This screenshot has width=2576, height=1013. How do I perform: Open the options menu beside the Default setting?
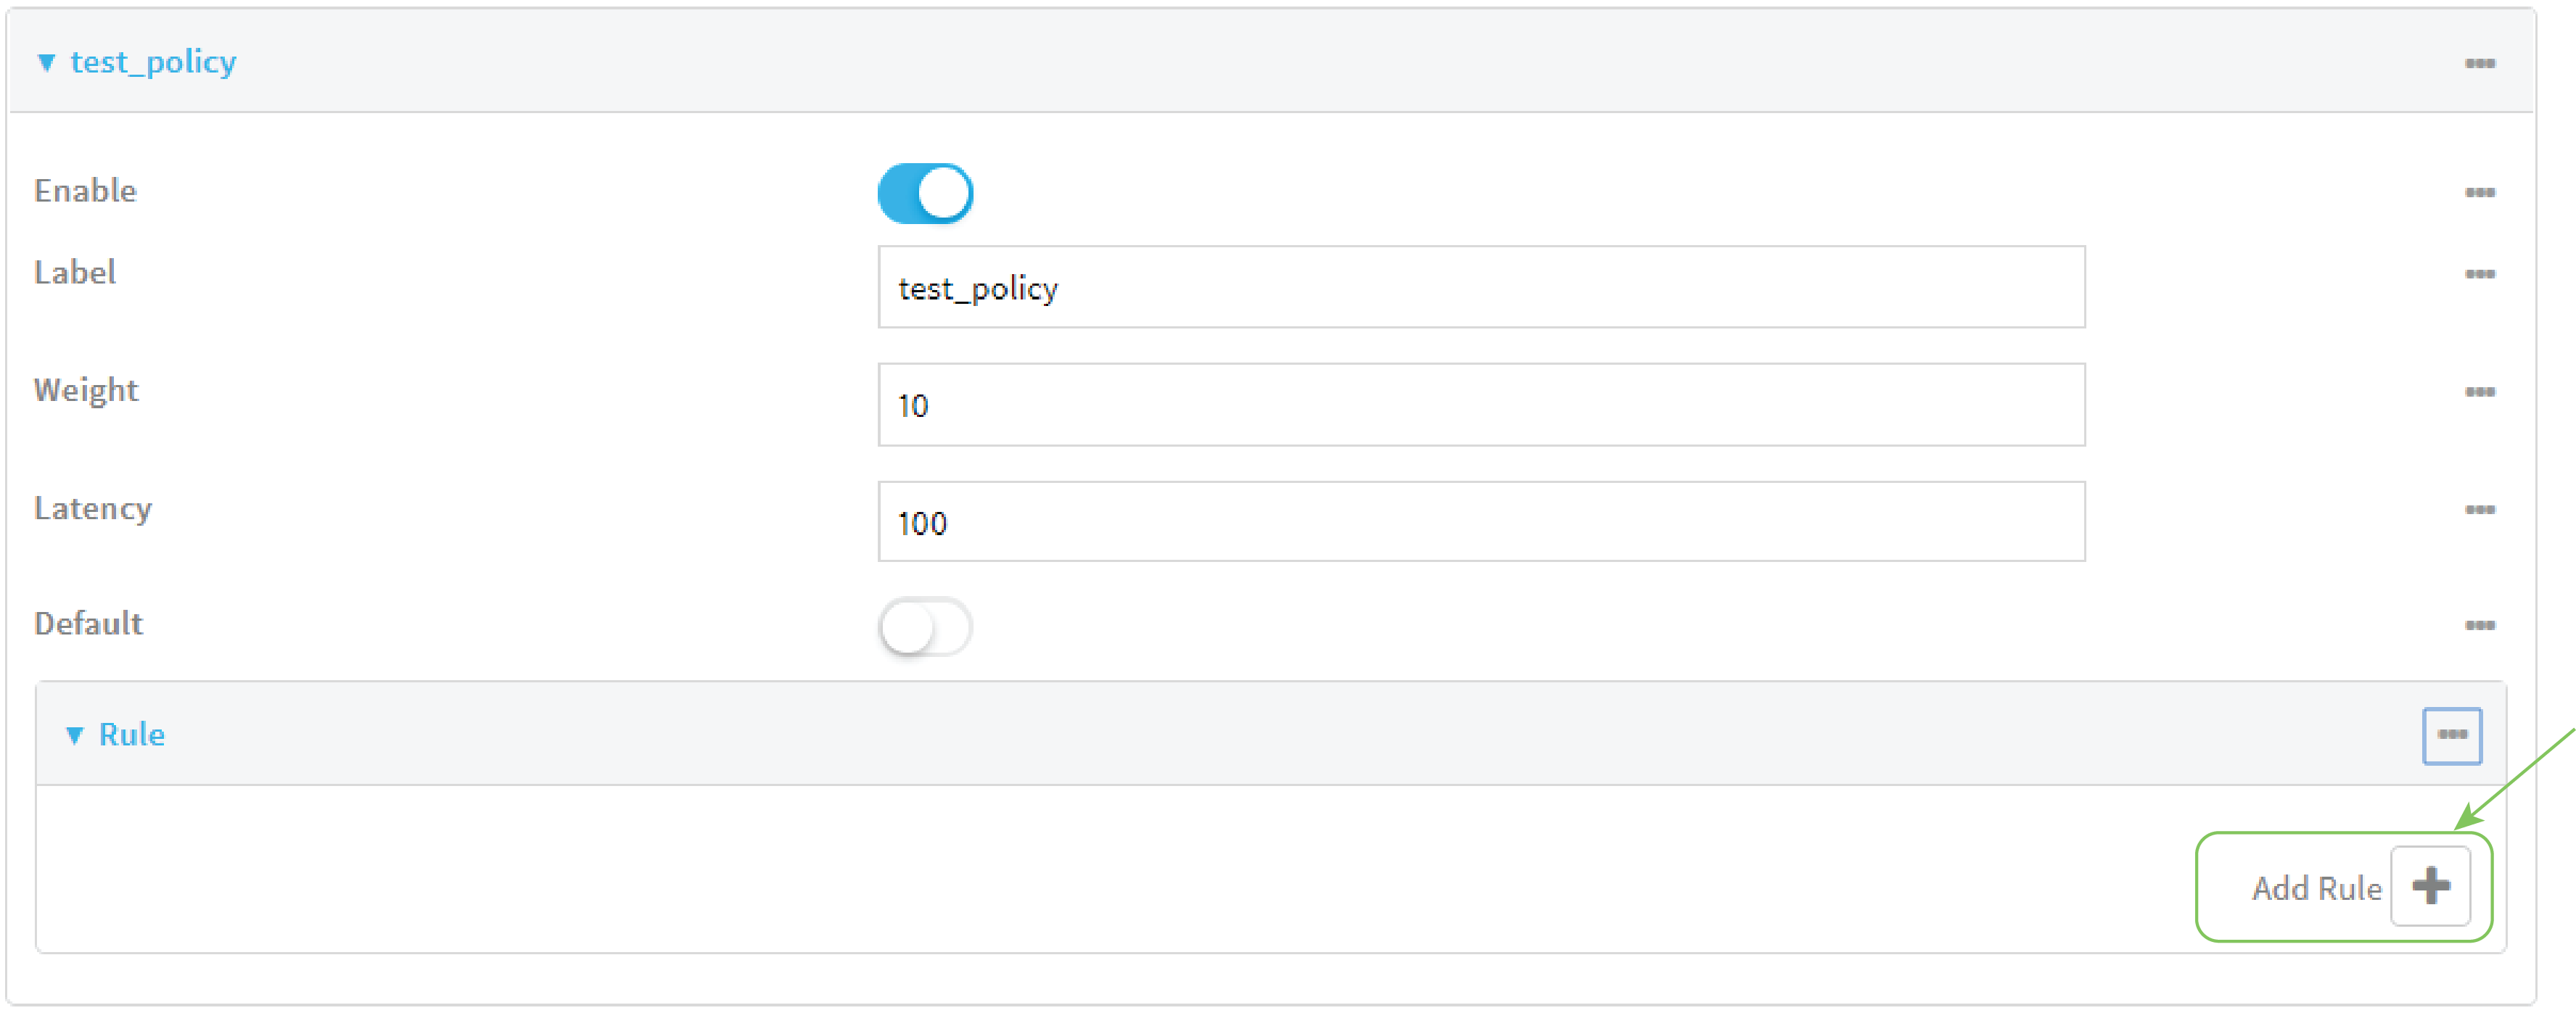click(x=2481, y=624)
